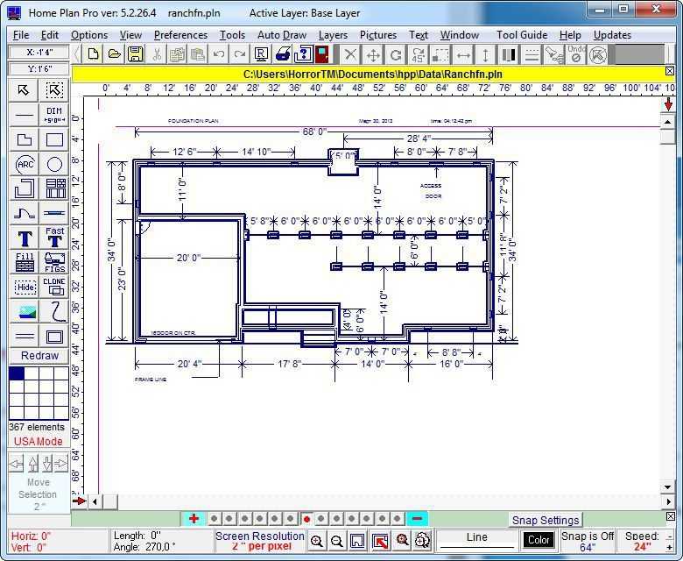Click the Undo arrow icon
Image resolution: width=683 pixels, height=561 pixels.
(219, 54)
